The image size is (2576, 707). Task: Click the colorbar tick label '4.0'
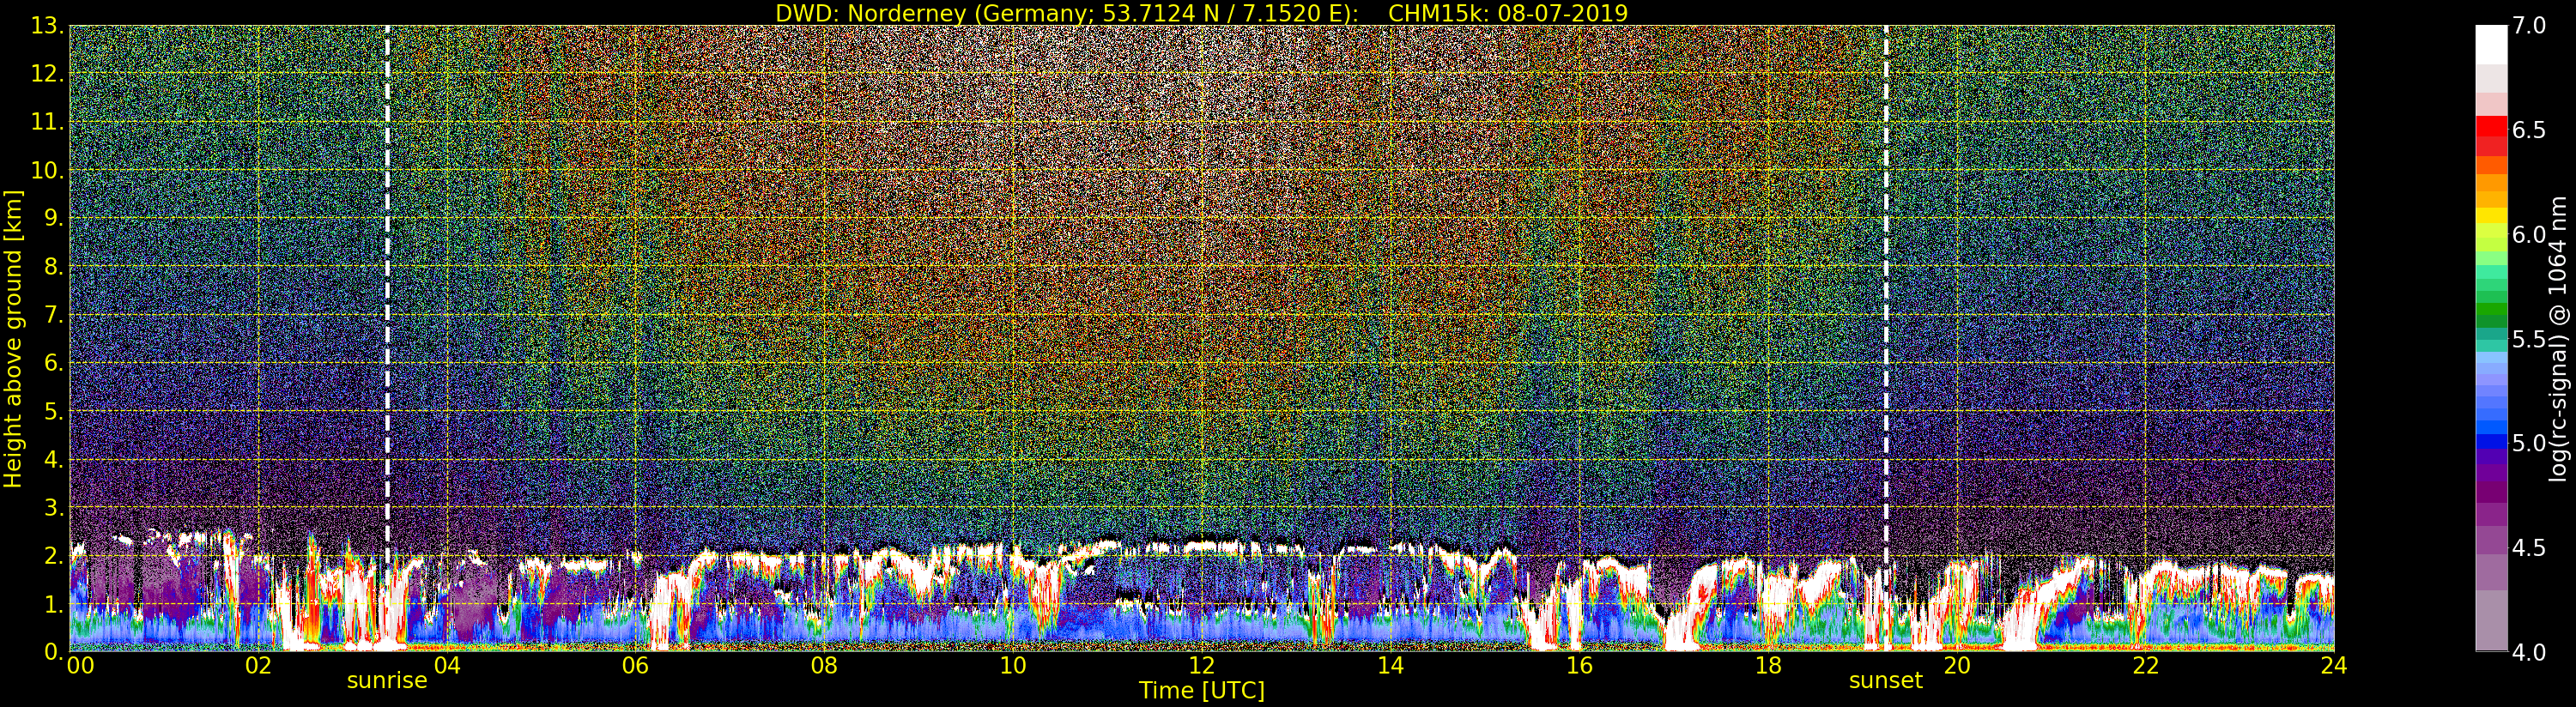2530,652
